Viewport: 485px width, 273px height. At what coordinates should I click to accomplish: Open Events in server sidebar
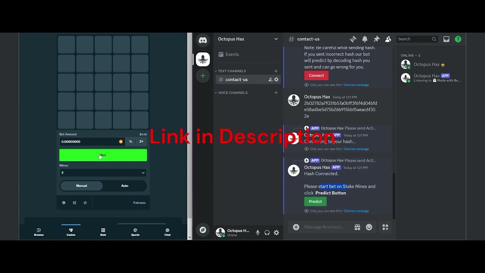[248, 54]
